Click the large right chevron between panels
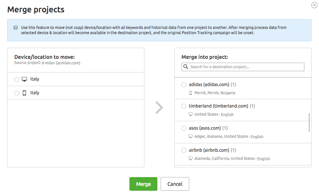This screenshot has width=319, height=194. (159, 108)
